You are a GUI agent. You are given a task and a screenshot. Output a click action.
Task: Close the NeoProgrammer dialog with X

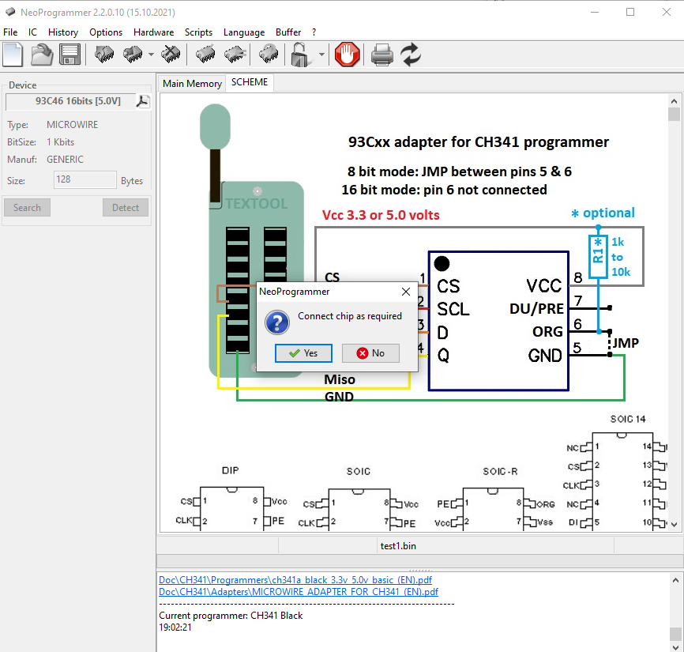click(x=406, y=292)
